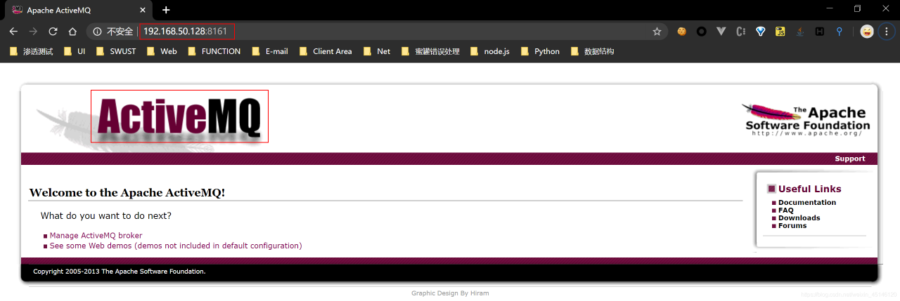Open the browser home page
This screenshot has height=301, width=900.
72,32
